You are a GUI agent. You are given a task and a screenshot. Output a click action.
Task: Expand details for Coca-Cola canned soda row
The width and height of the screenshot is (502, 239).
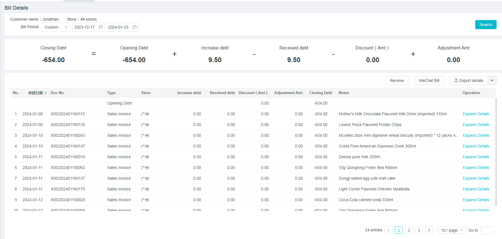(476, 200)
